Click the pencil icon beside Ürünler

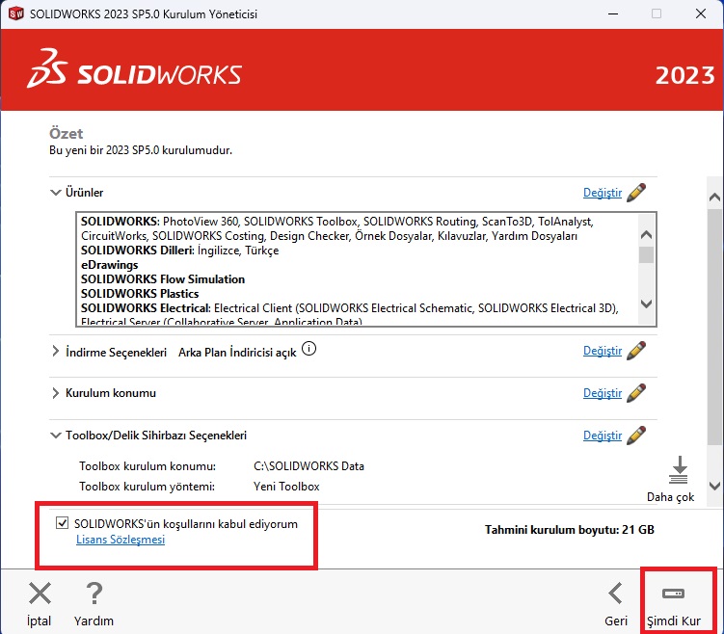[x=635, y=193]
